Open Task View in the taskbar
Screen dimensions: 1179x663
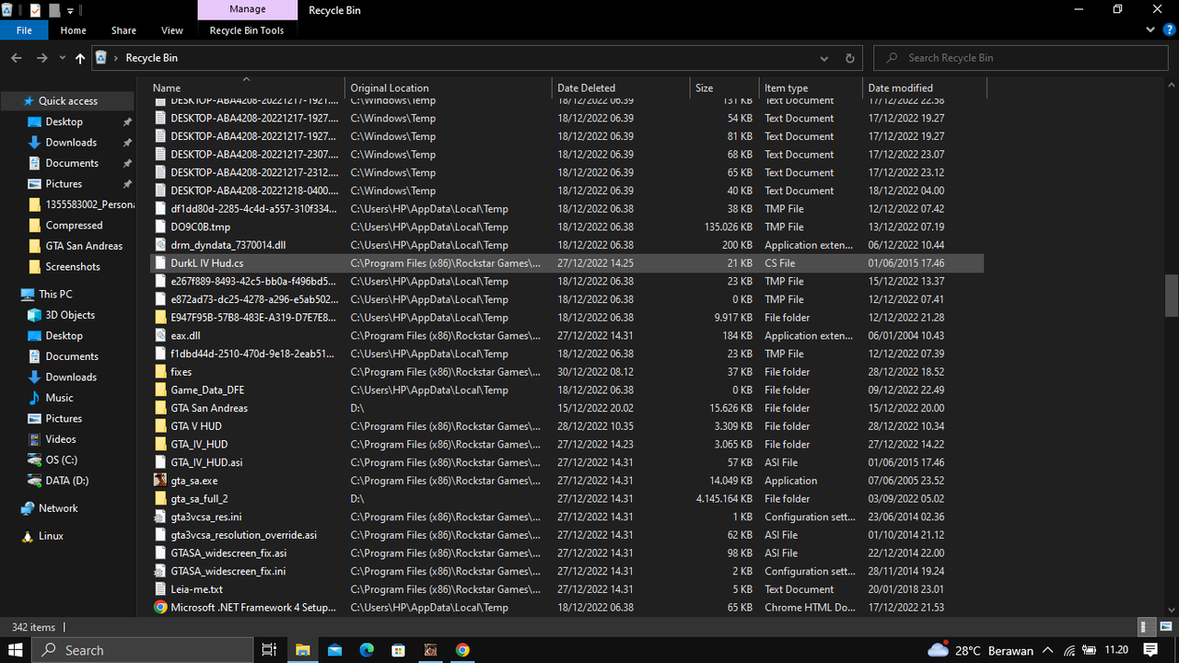tap(269, 650)
